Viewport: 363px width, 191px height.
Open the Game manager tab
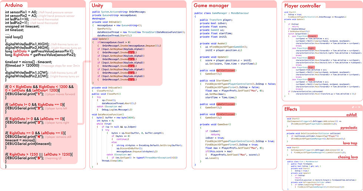(x=211, y=5)
